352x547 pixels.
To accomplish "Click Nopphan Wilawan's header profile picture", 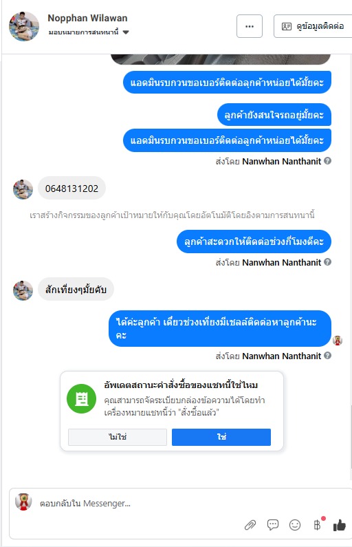I will [24, 27].
